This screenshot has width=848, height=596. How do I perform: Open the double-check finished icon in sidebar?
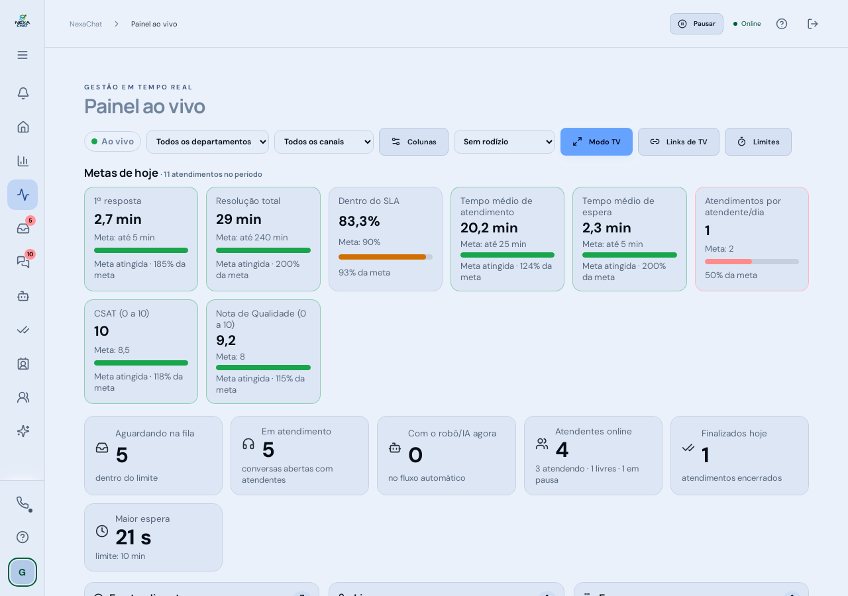[x=23, y=330]
